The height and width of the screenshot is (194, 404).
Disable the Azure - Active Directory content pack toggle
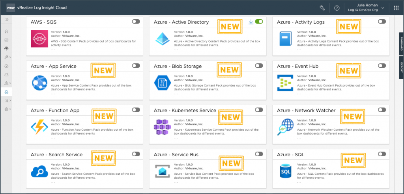(x=259, y=22)
